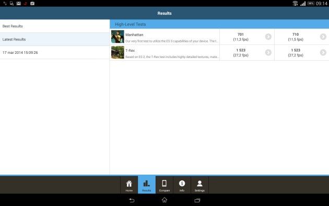The width and height of the screenshot is (329, 206).
Task: Open the Compare tab
Action: click(x=164, y=185)
